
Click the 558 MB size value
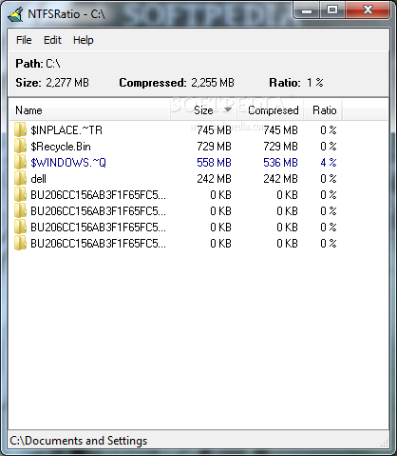tap(214, 163)
